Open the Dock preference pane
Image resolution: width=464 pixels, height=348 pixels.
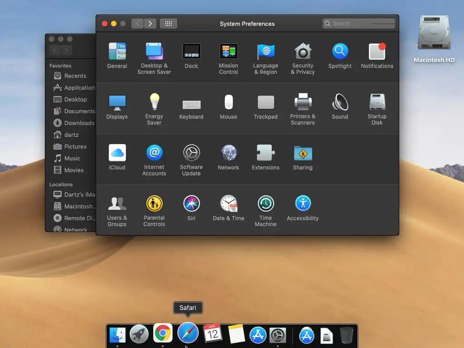pyautogui.click(x=191, y=55)
